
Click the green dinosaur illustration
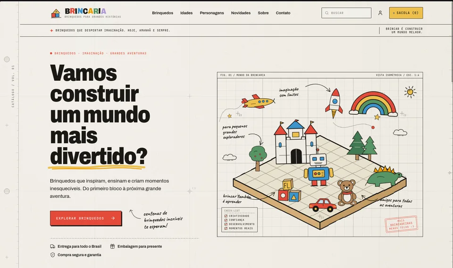click(x=384, y=176)
